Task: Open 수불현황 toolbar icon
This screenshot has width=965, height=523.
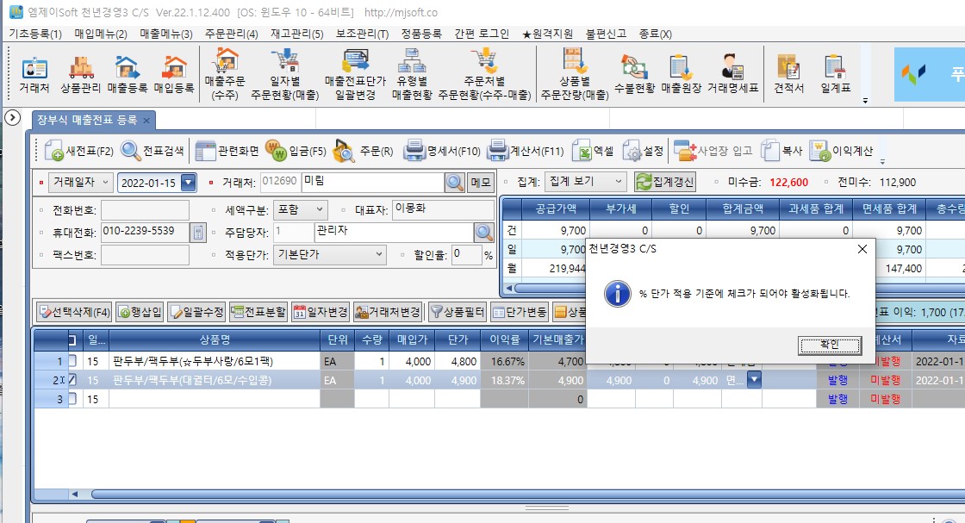Action: pyautogui.click(x=634, y=75)
